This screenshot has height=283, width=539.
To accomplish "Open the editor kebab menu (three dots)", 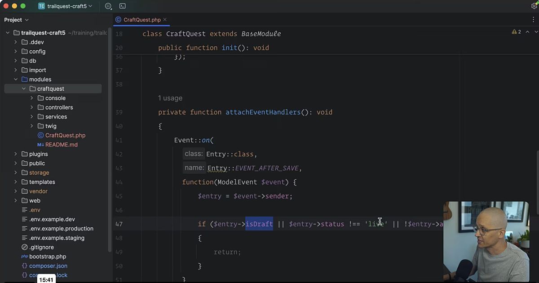I will pos(534,20).
